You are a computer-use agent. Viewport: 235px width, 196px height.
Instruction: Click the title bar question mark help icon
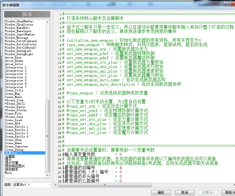click(228, 4)
